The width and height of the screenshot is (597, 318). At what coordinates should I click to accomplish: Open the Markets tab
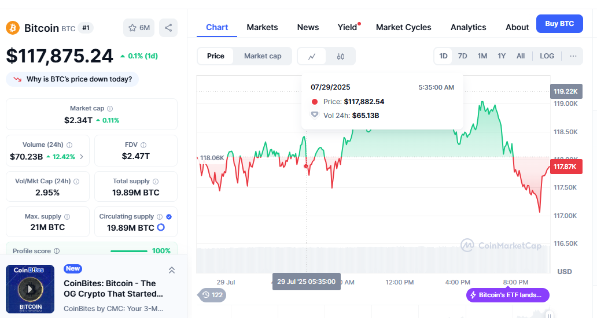(262, 27)
